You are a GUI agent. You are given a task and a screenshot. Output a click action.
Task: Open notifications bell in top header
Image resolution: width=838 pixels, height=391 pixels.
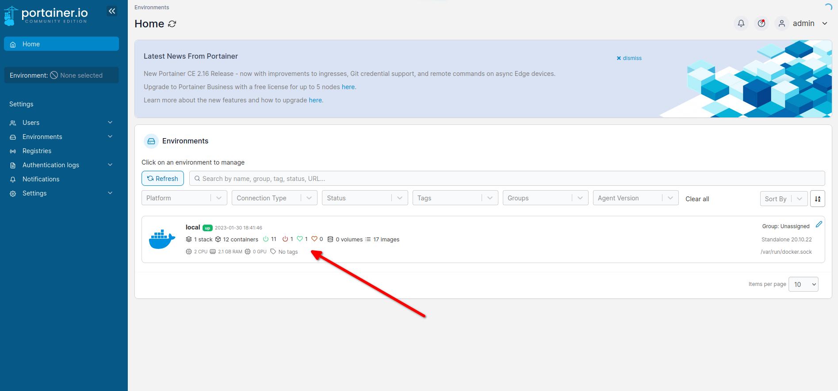coord(741,23)
